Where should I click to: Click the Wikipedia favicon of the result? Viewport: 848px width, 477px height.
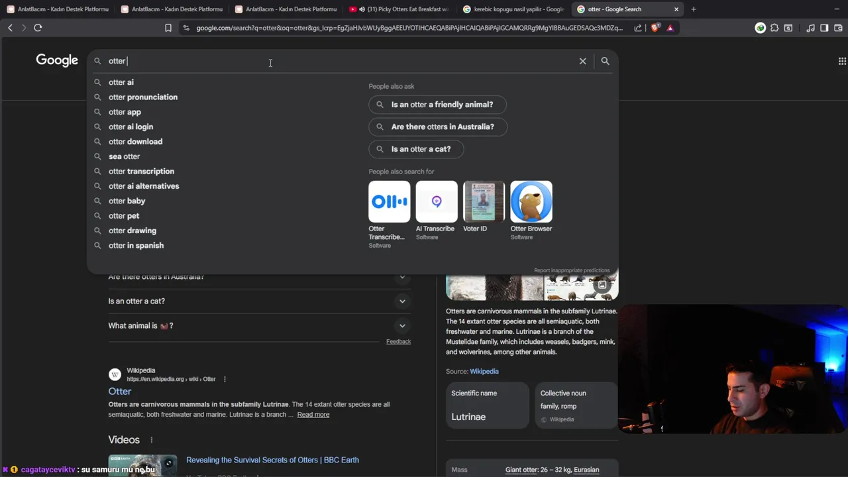[x=115, y=374]
